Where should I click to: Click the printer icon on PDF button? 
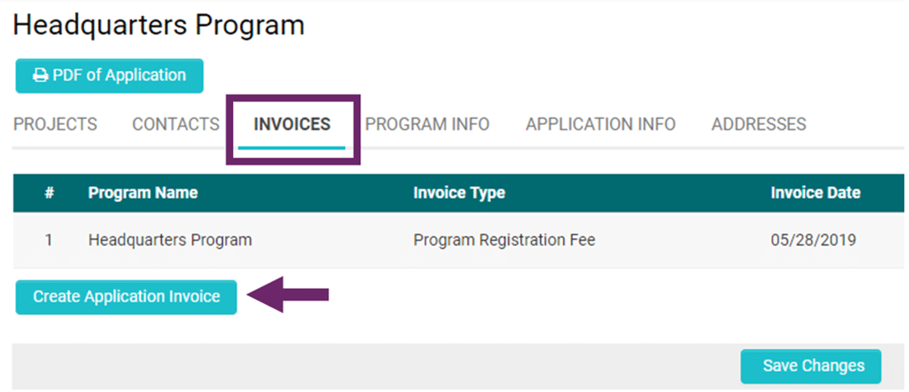(x=40, y=75)
